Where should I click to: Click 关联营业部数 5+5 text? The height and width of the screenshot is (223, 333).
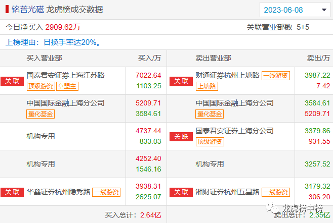[278, 27]
